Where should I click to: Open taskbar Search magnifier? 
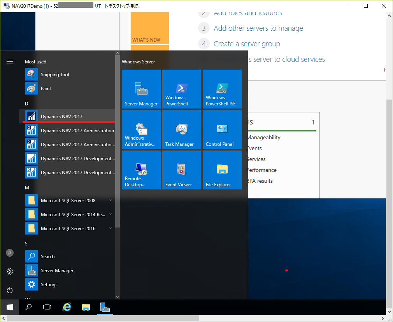(28, 307)
